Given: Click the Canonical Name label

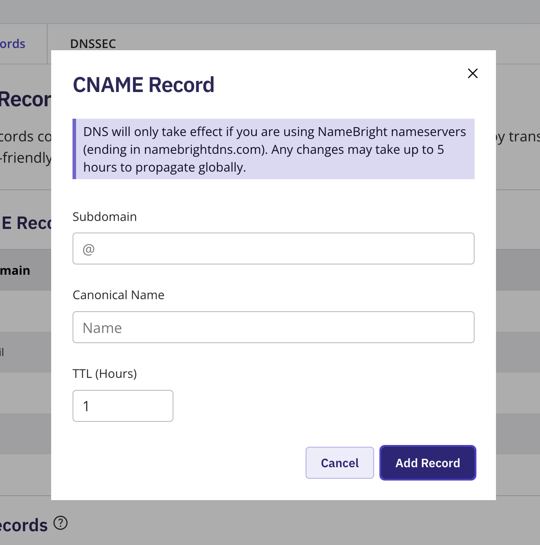Looking at the screenshot, I should (x=118, y=295).
